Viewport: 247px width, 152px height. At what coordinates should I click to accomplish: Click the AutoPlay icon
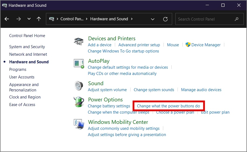(x=79, y=64)
